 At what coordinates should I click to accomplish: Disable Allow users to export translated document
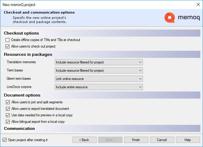(x=8, y=109)
